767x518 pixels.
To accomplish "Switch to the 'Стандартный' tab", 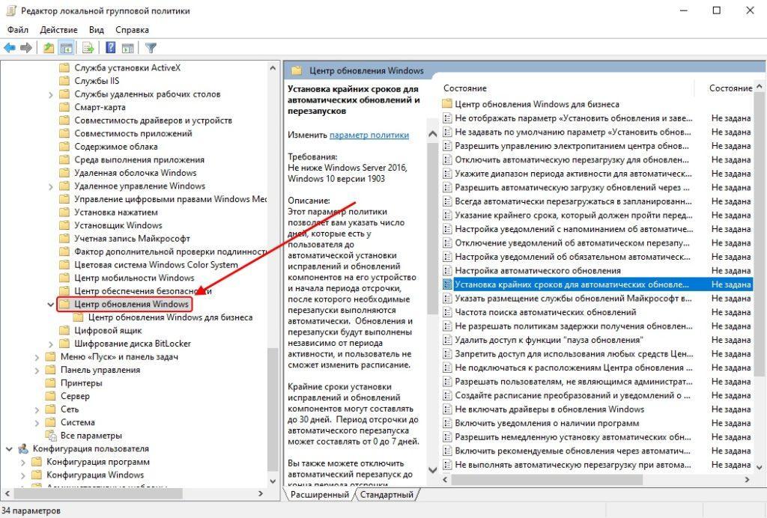I will (386, 495).
